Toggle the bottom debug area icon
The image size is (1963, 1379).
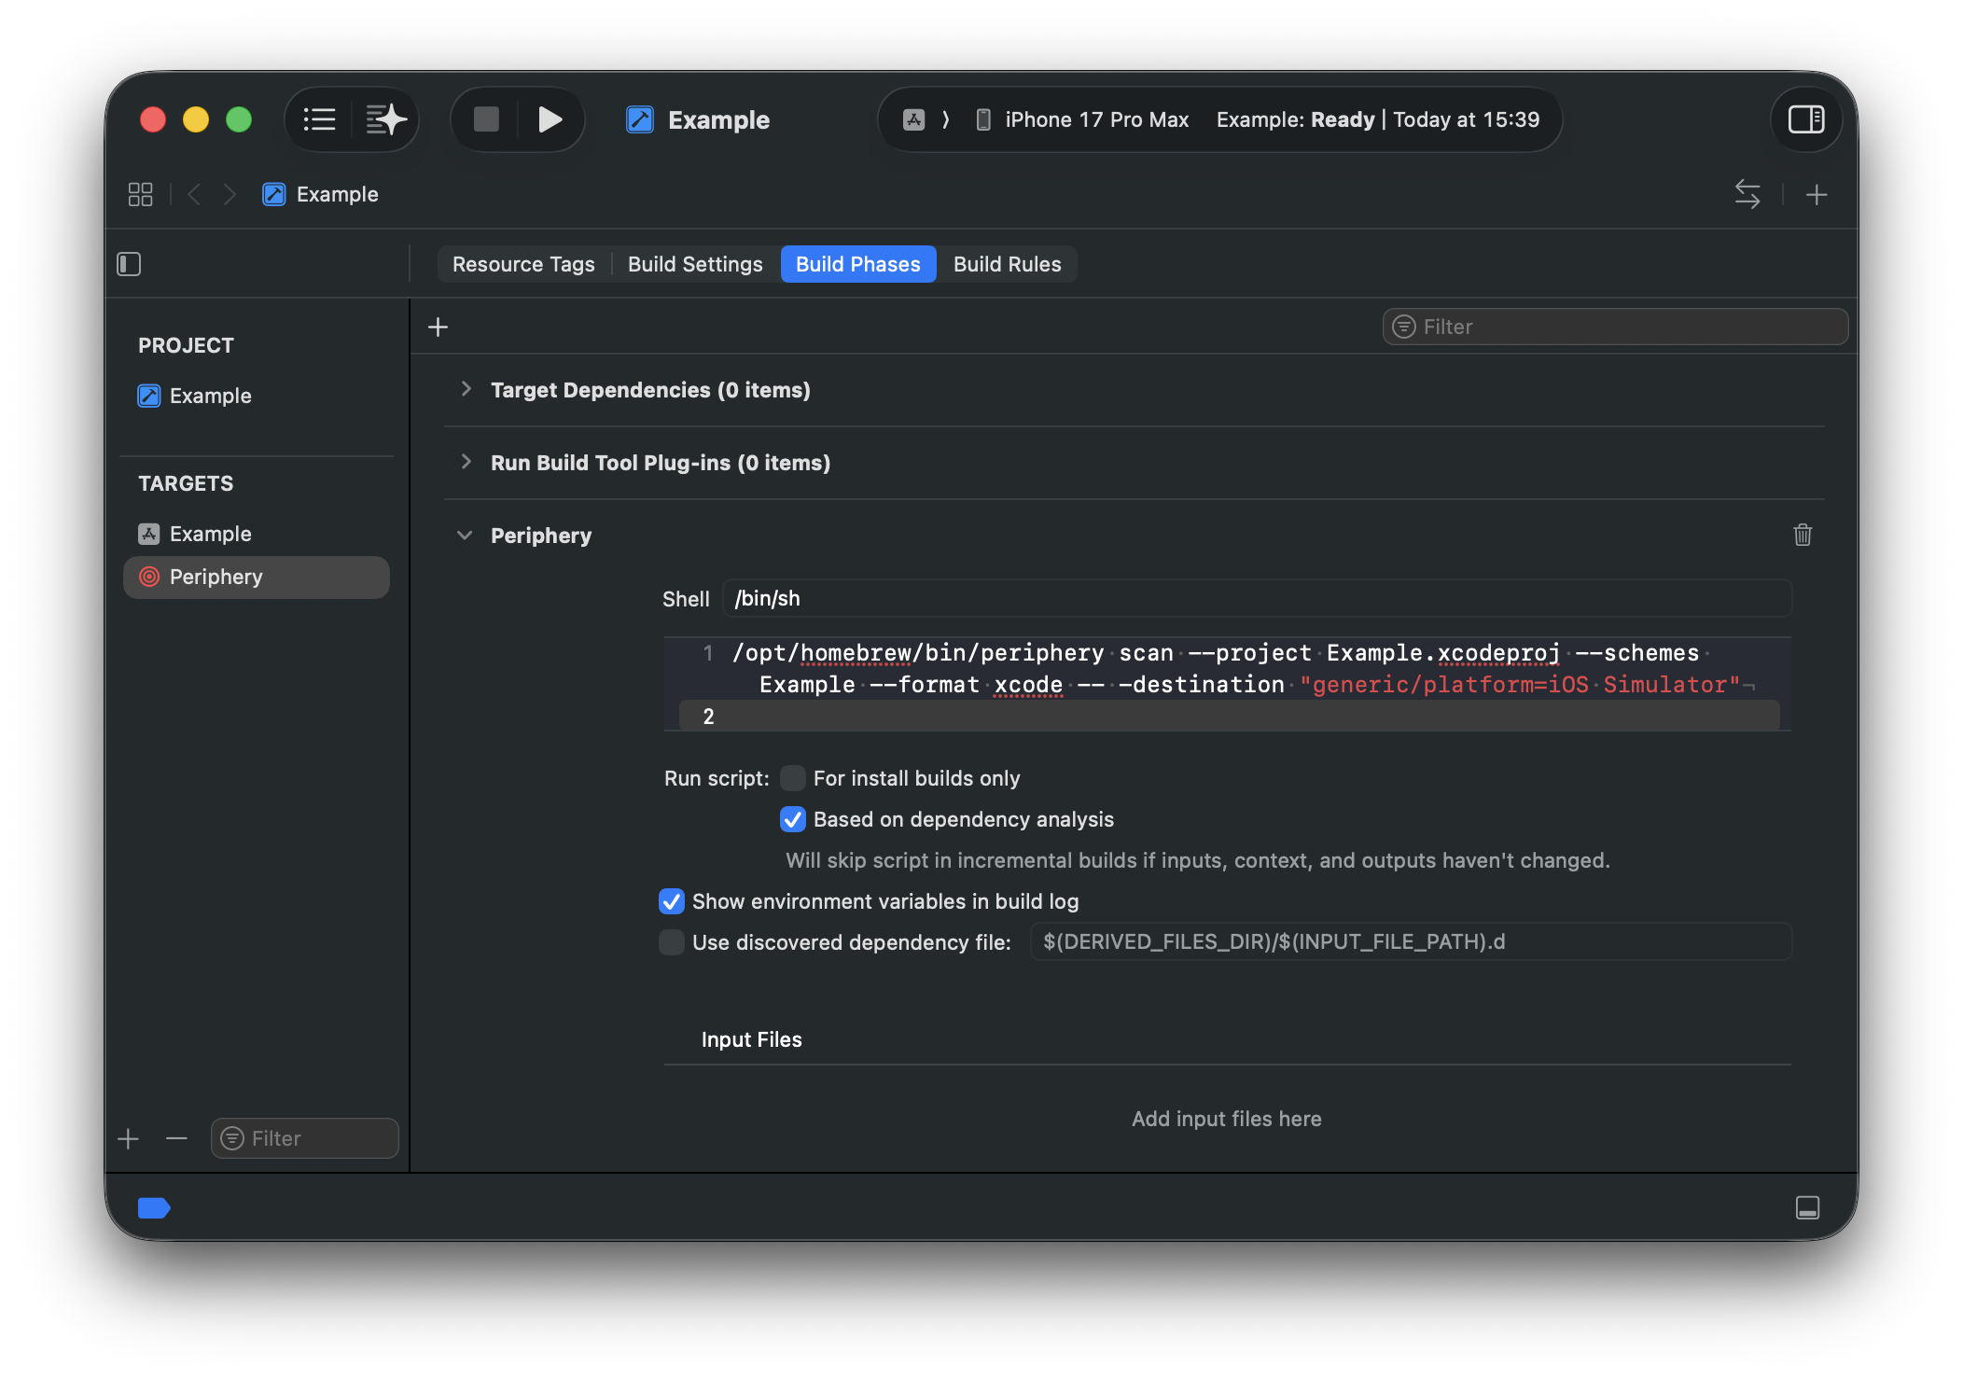coord(1806,1207)
